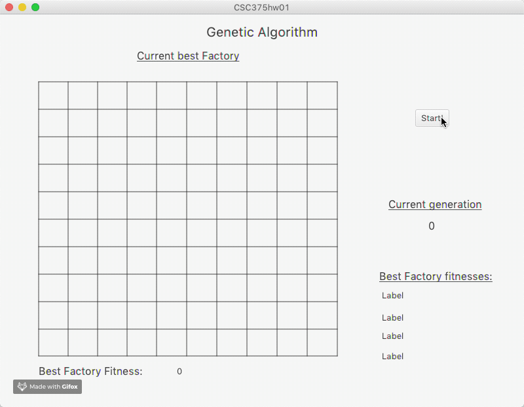Select the top-right cell of the factory grid
This screenshot has height=407, width=524.
322,96
